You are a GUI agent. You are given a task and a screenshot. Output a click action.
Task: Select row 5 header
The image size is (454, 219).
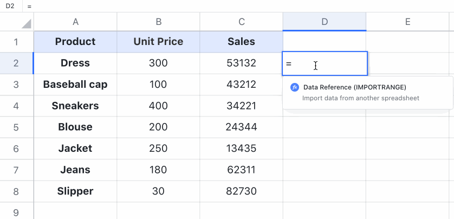pyautogui.click(x=16, y=127)
